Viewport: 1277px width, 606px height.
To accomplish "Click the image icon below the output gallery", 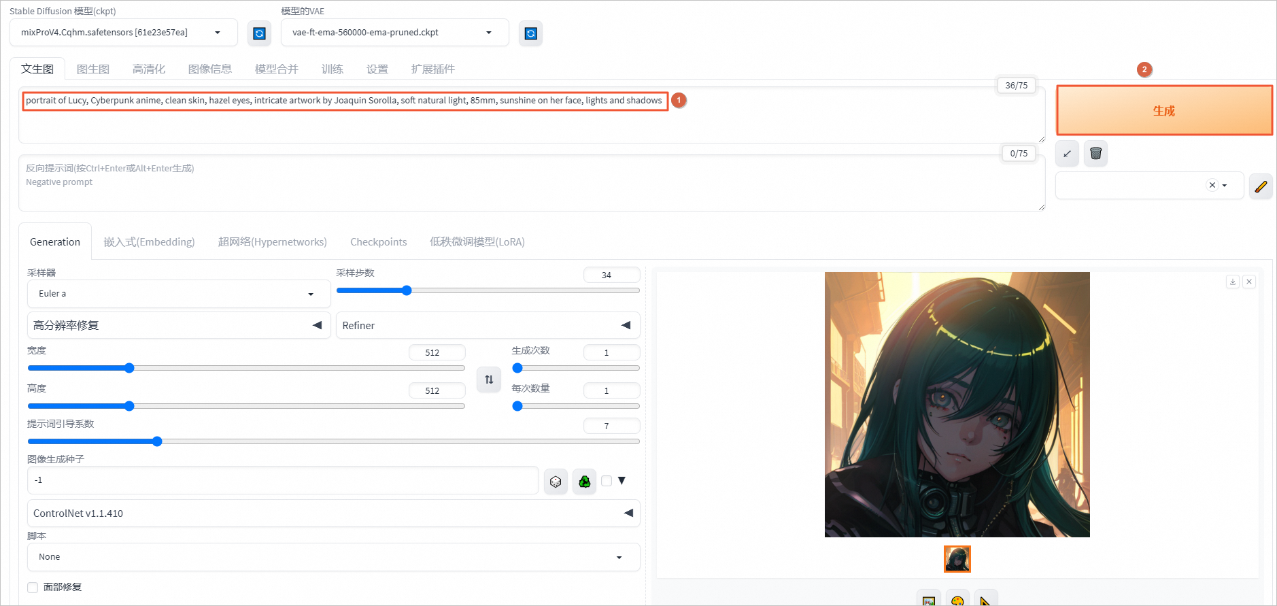I will [929, 599].
